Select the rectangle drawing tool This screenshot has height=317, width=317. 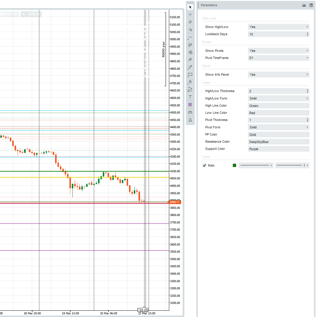(190, 75)
